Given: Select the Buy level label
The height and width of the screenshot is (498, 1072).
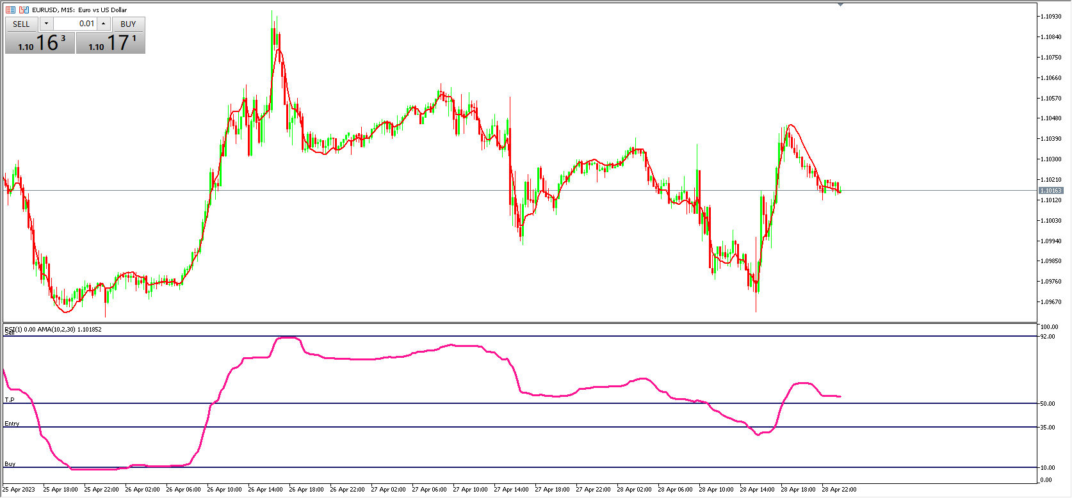Looking at the screenshot, I should pos(10,464).
